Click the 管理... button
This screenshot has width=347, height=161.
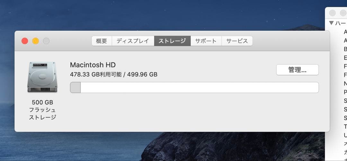(298, 70)
